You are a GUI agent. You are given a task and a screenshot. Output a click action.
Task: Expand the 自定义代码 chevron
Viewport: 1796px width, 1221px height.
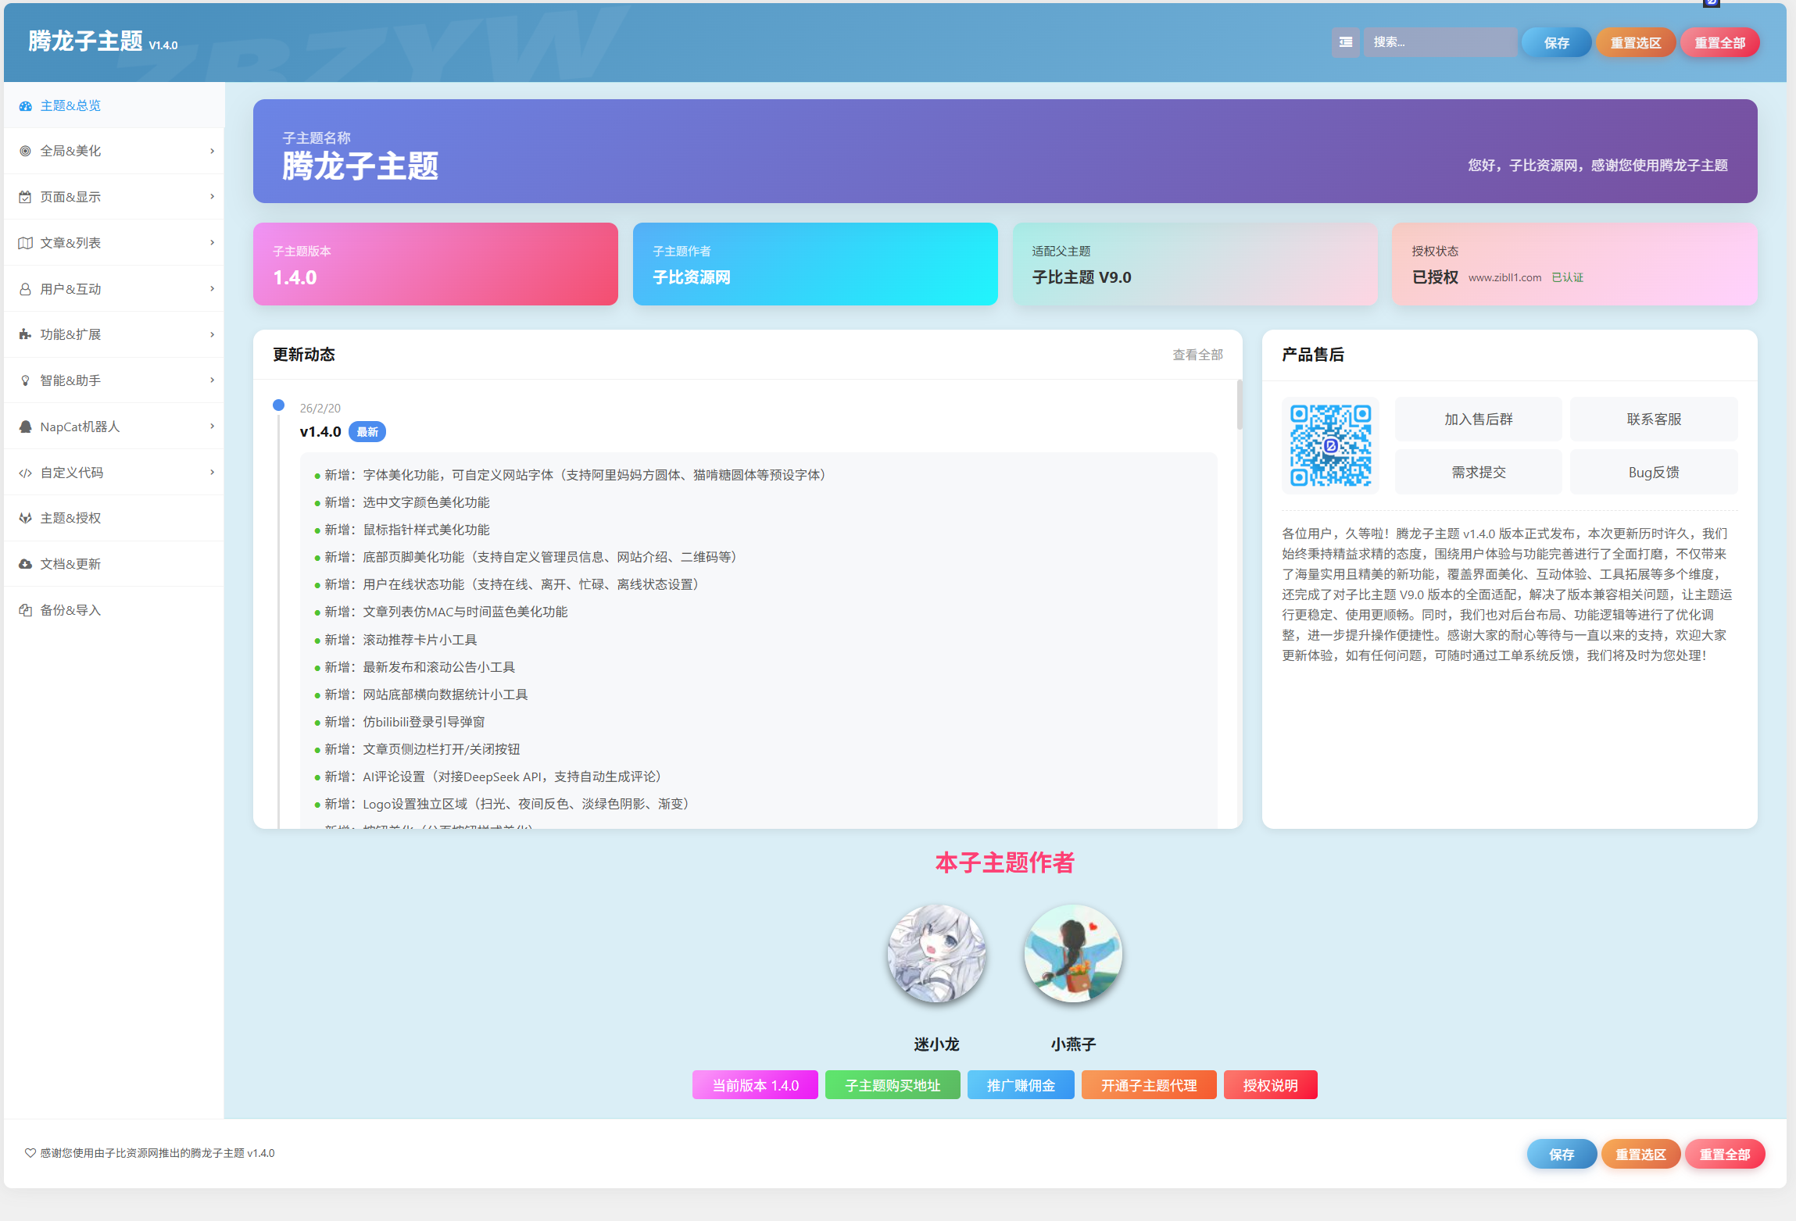212,473
